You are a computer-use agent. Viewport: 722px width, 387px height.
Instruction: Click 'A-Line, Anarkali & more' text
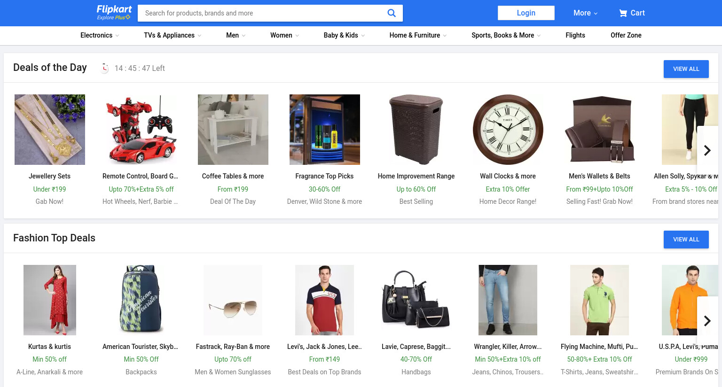(x=50, y=372)
